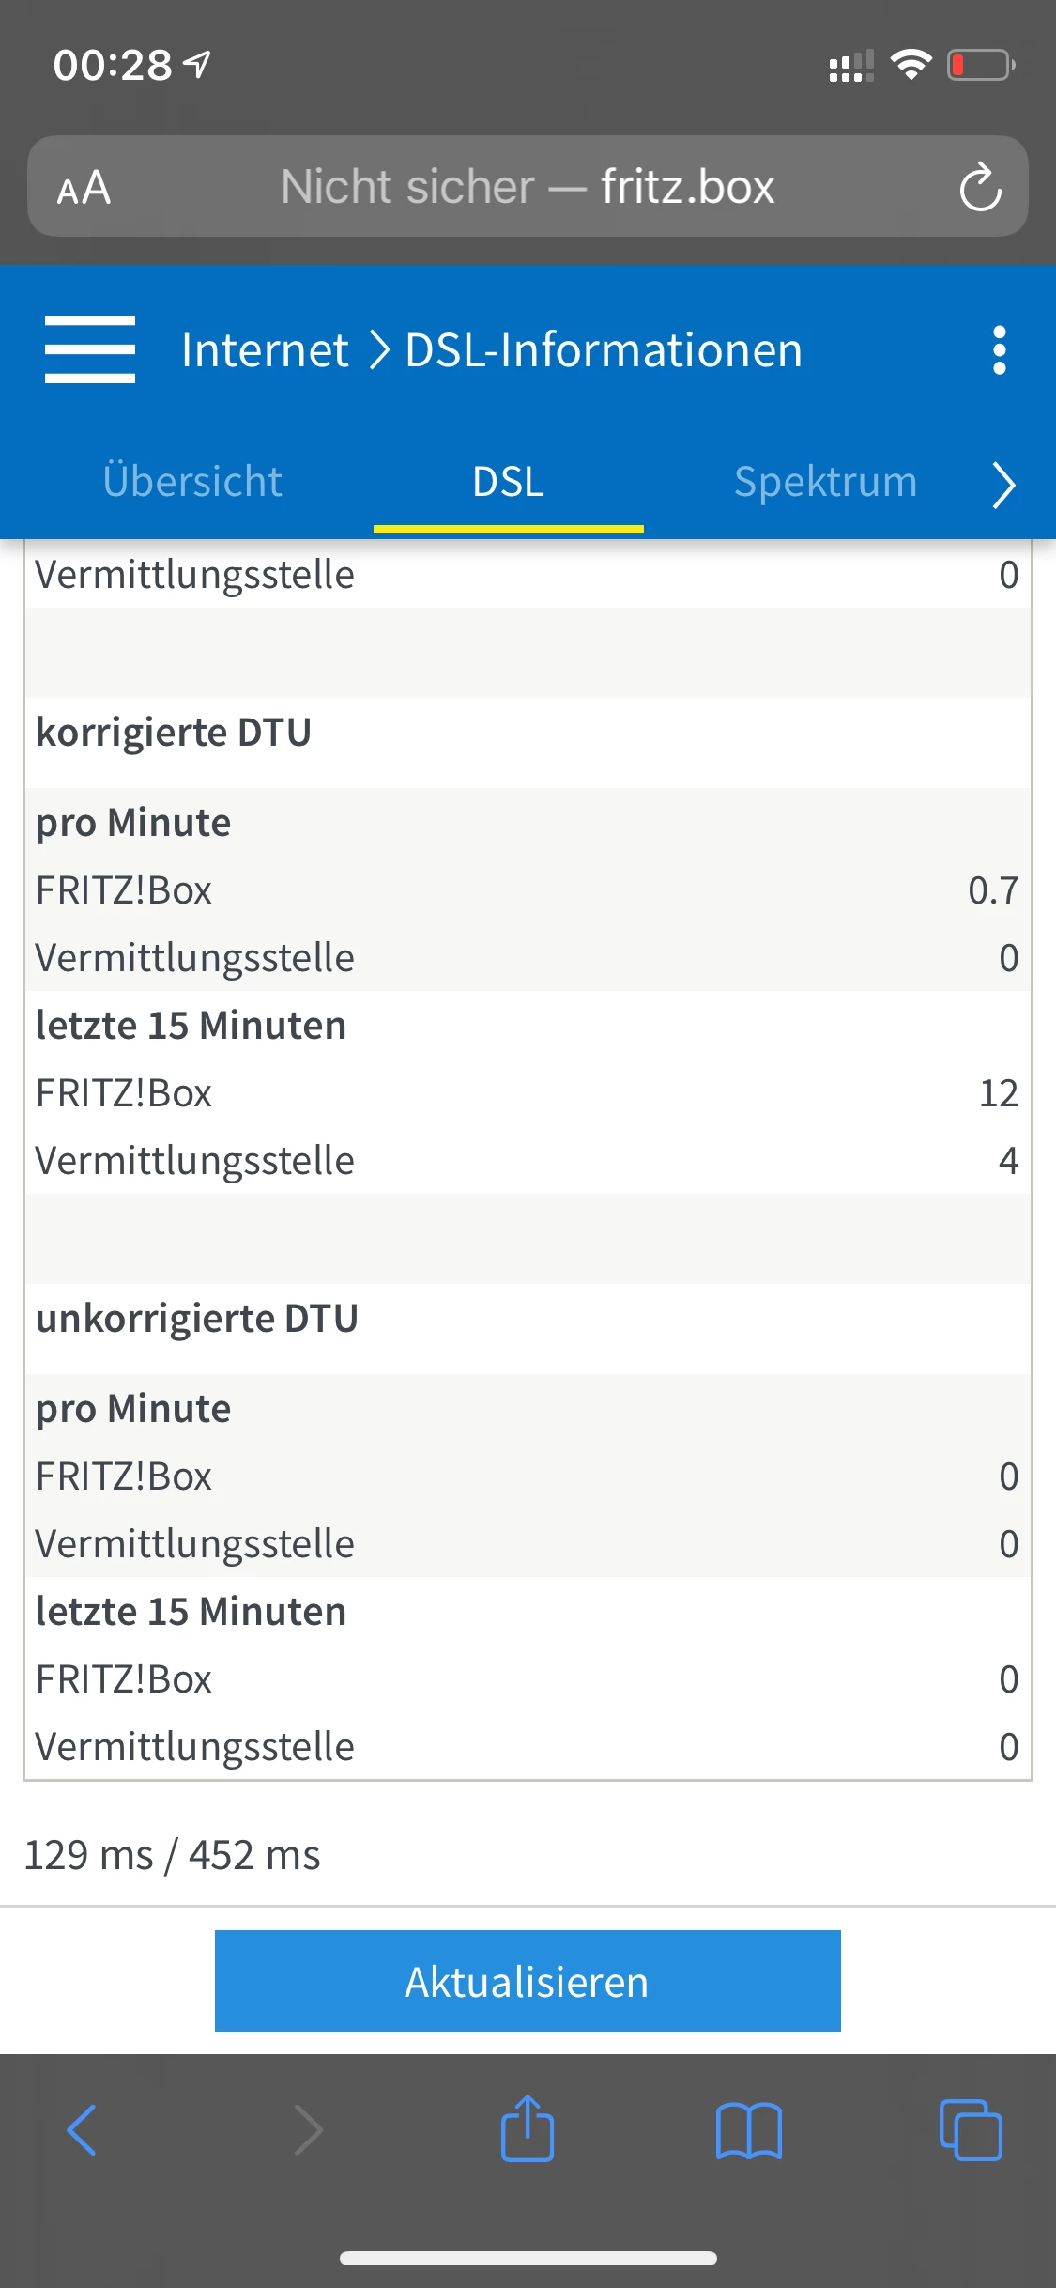Tap the fritz.box address bar

528,187
